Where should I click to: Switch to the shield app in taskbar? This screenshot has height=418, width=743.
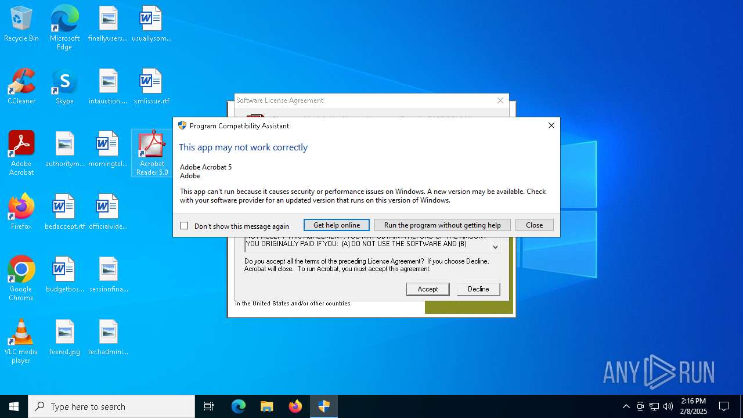pos(324,406)
